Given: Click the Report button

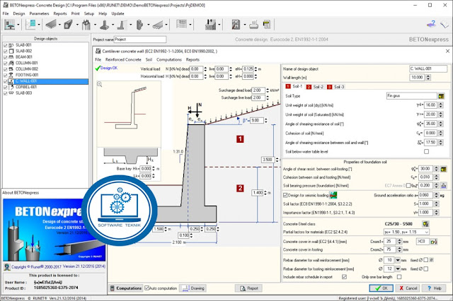Looking at the screenshot, I should [x=248, y=288].
